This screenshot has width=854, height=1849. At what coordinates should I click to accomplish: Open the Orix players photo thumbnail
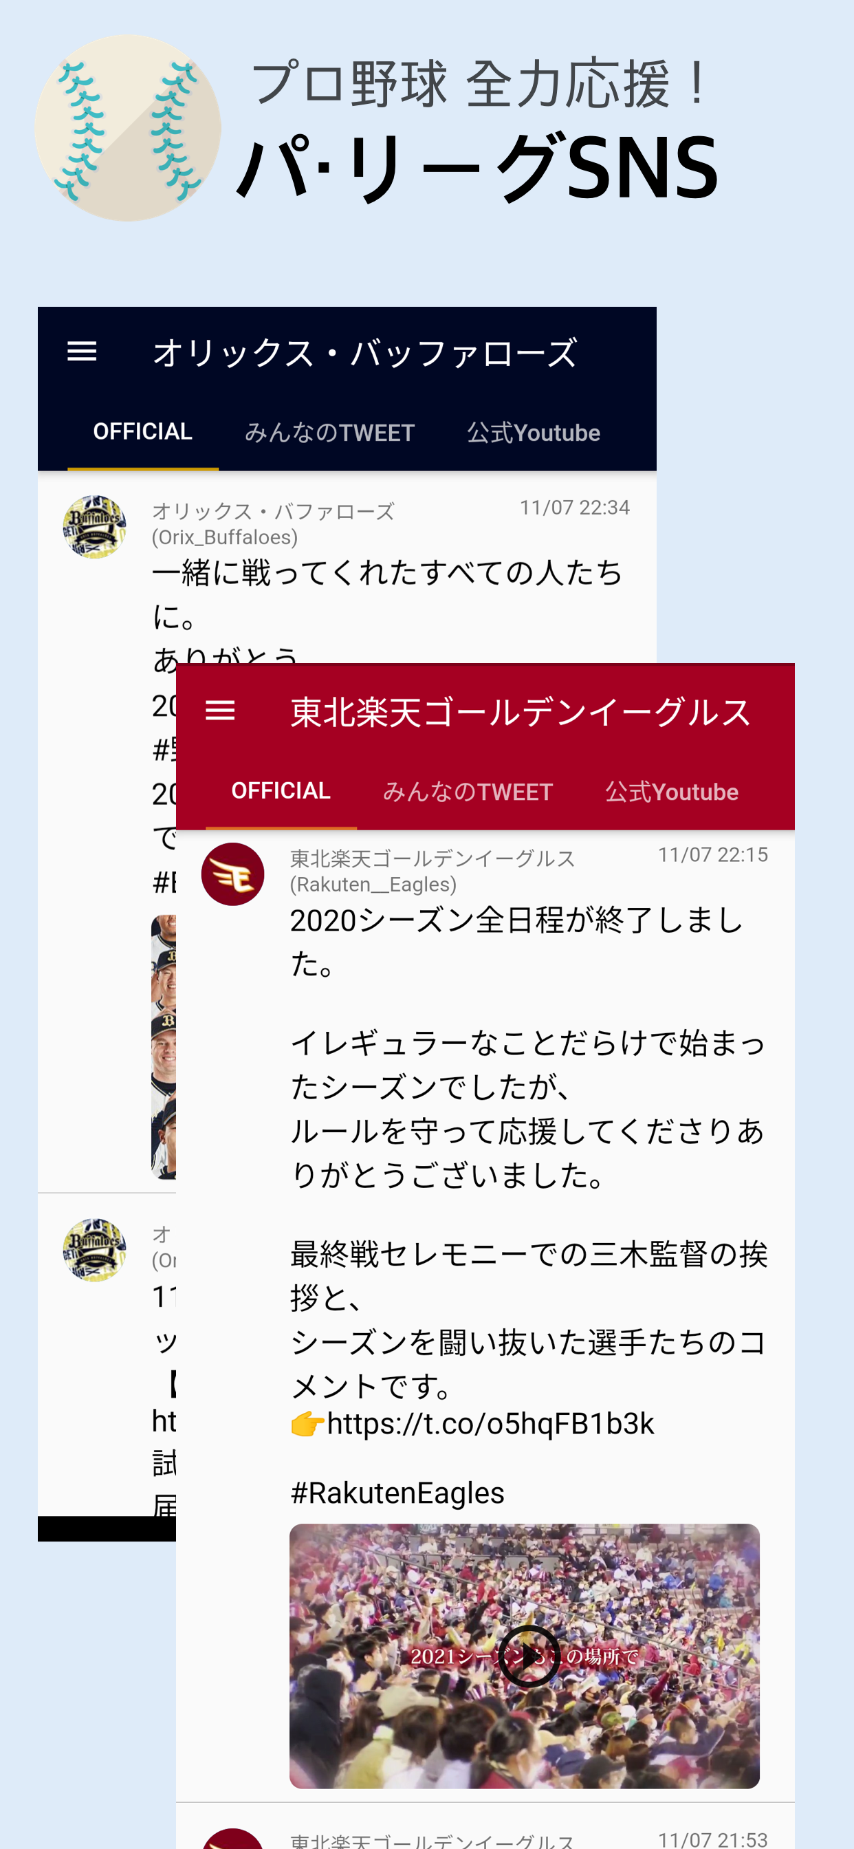(x=164, y=1046)
